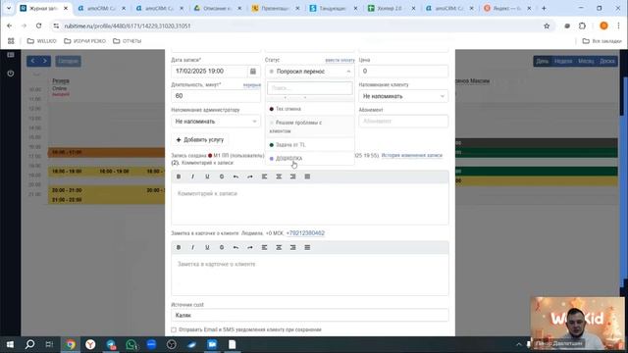Click the payment link above the status

[340, 60]
